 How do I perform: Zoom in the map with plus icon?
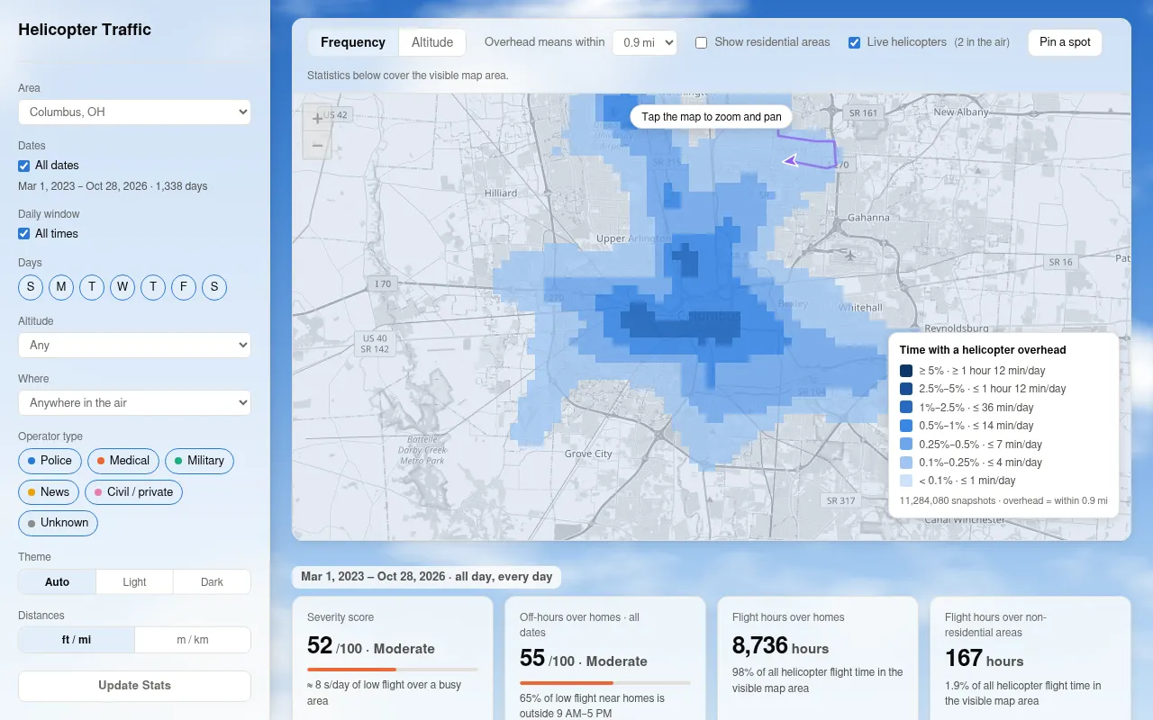[317, 118]
